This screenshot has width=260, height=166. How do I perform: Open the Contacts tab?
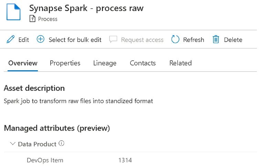(x=143, y=63)
